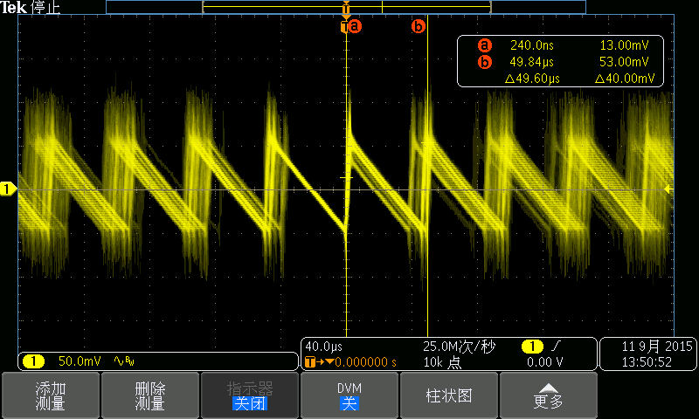
Task: Click channel 1 badge in 50.0mV readout
Action: (33, 361)
